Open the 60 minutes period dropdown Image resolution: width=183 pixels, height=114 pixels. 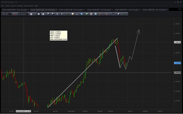click(23, 14)
